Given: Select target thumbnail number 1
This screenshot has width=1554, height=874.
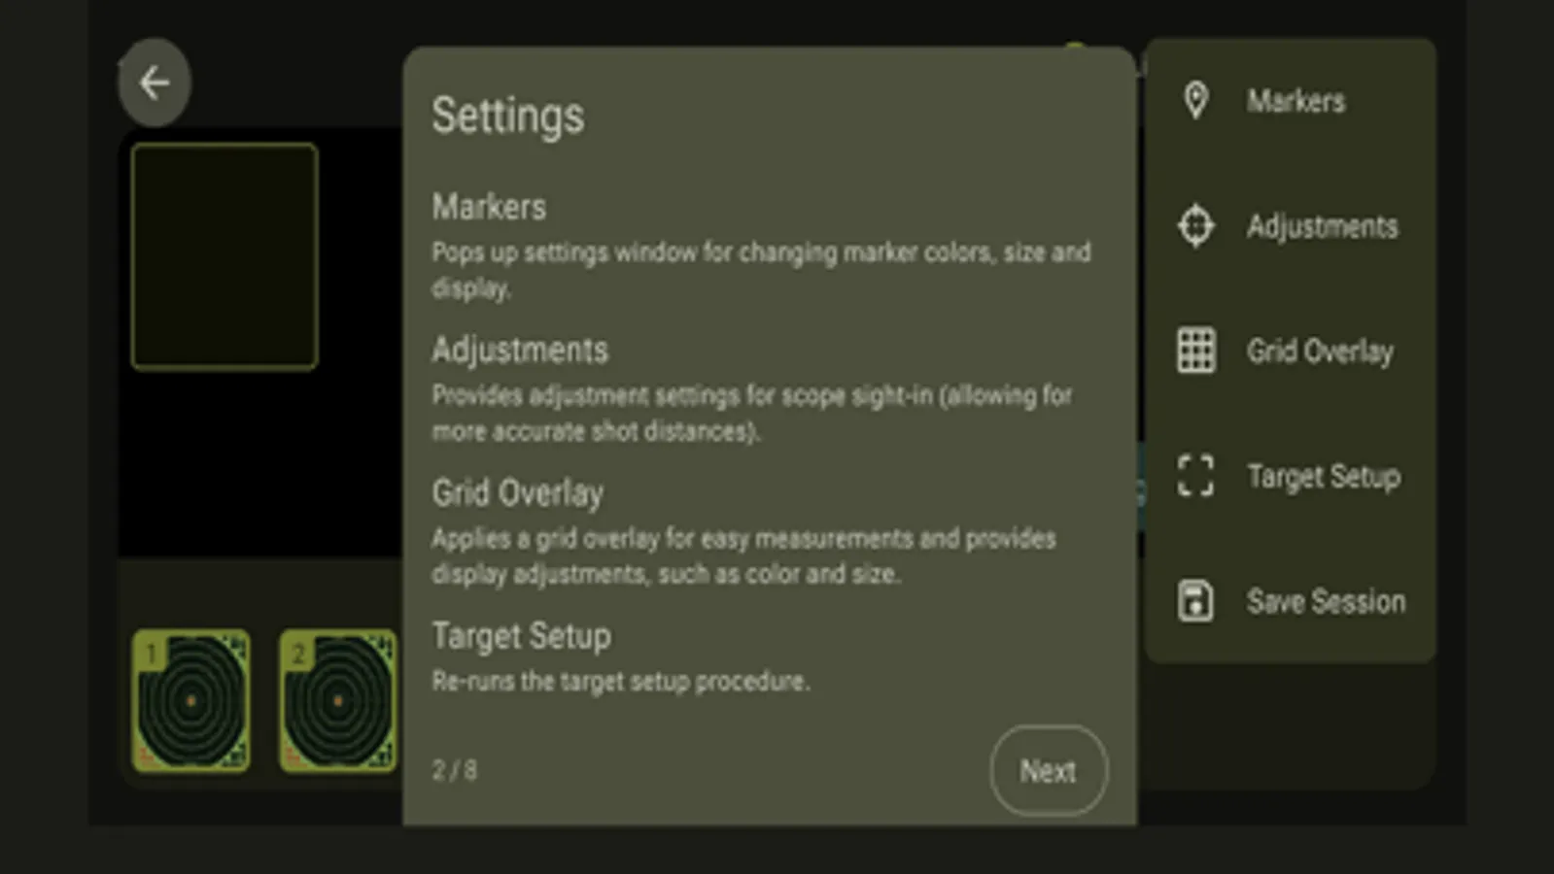Looking at the screenshot, I should point(190,701).
